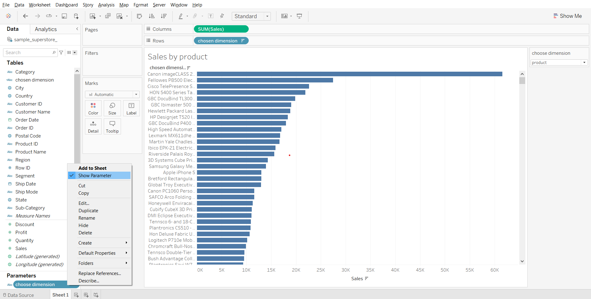Click the Show Me button

pyautogui.click(x=568, y=16)
